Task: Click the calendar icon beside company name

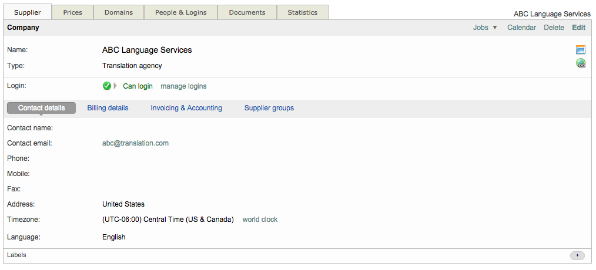Action: [581, 50]
